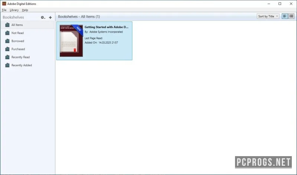Click the Recently Read bookshelf icon
Screen dimensions: 297x175
point(7,57)
